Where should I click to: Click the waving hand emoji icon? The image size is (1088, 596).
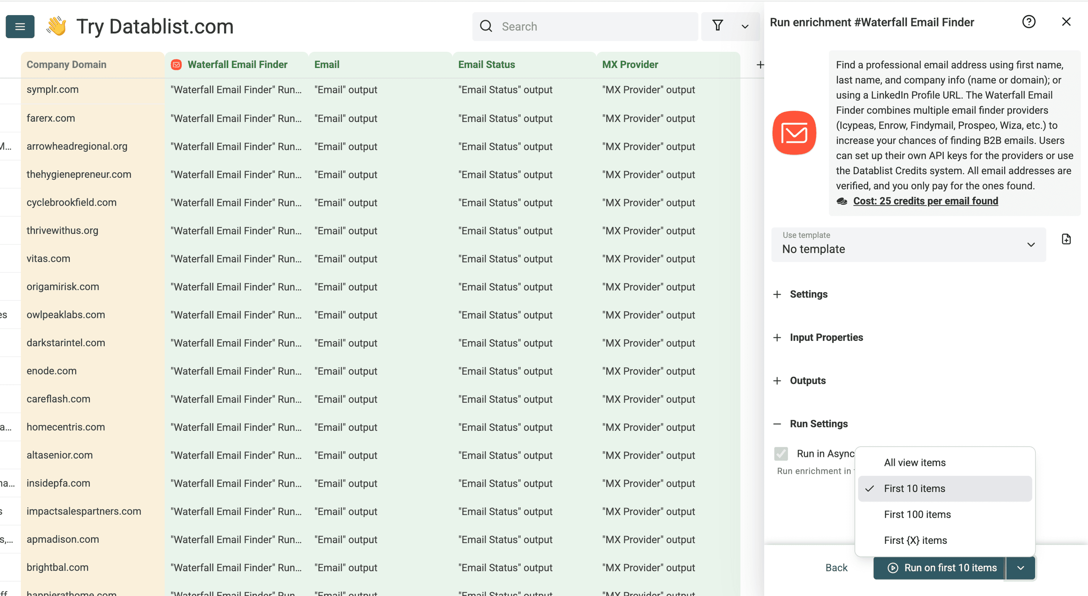pyautogui.click(x=57, y=26)
